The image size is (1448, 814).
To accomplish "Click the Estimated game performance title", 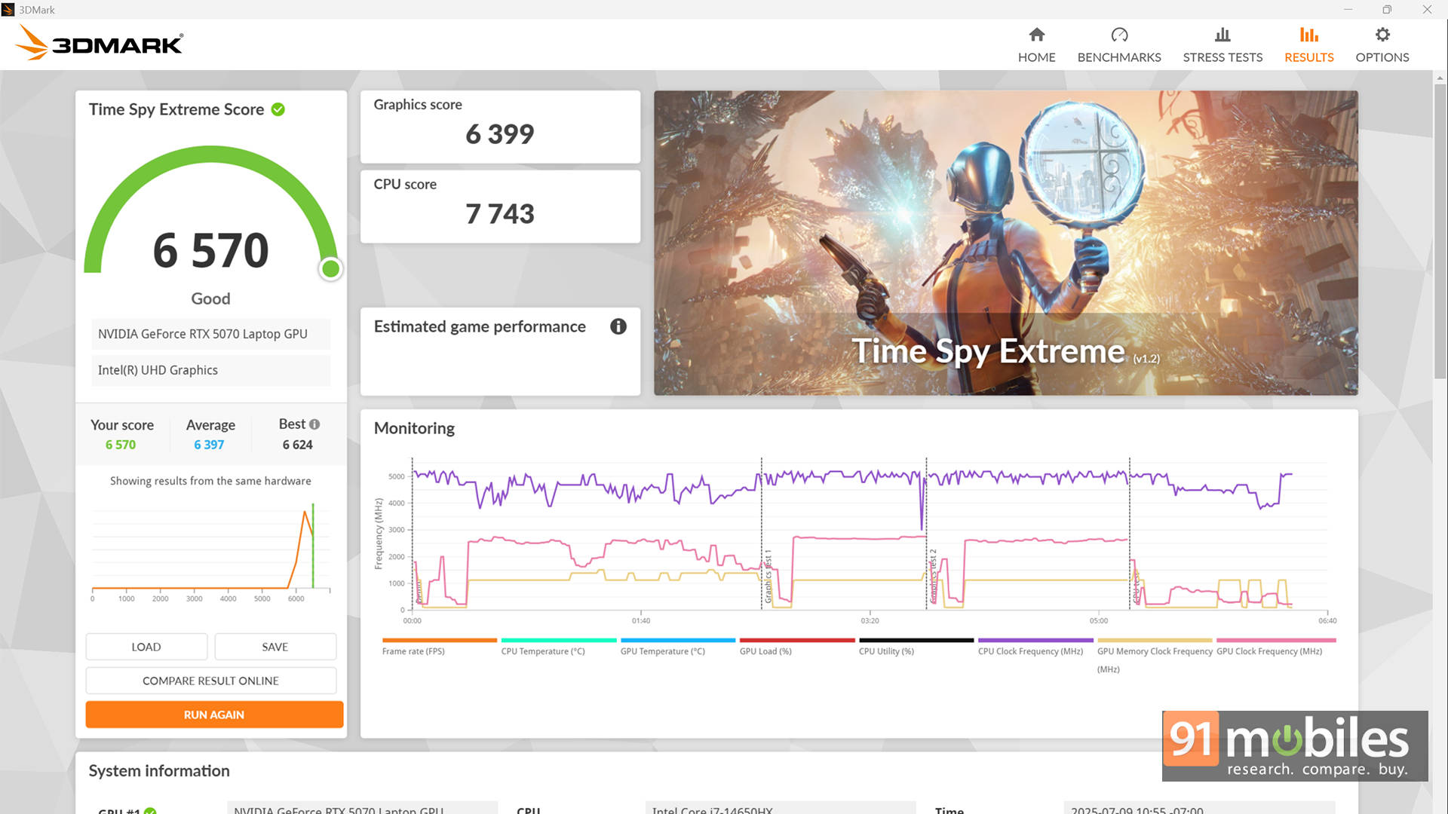I will [480, 326].
